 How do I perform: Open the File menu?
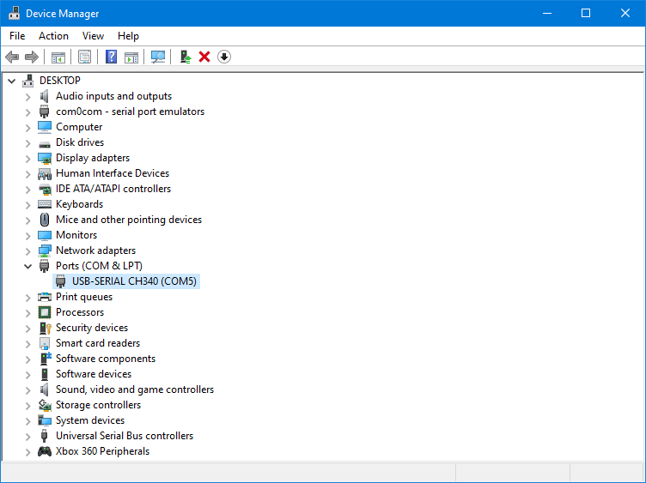(x=17, y=36)
